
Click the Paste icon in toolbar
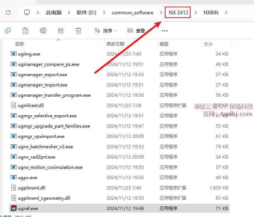pos(25,31)
